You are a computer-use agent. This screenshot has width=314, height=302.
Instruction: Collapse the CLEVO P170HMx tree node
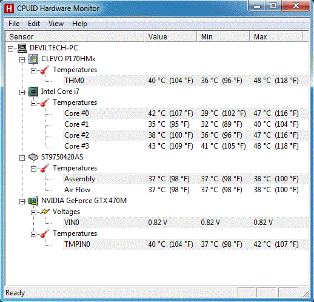pos(22,59)
